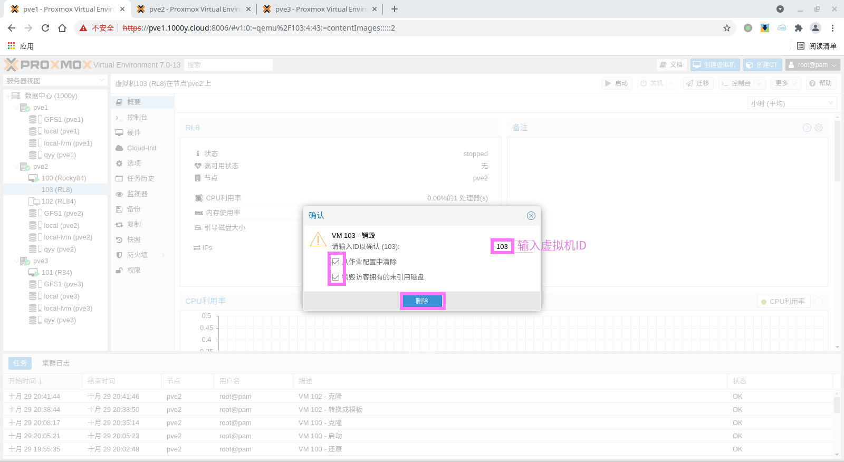Click the create VM button
Screen dimensions: 844x462
pos(715,65)
